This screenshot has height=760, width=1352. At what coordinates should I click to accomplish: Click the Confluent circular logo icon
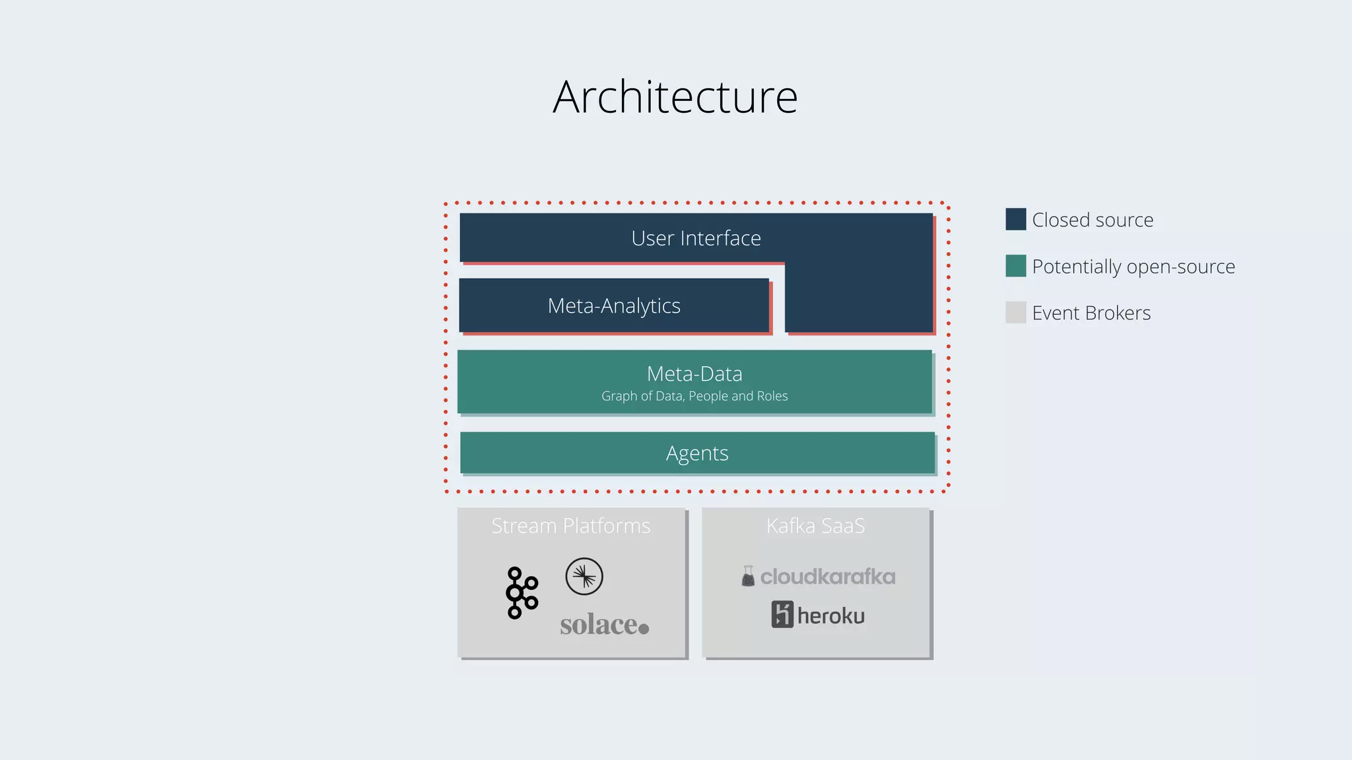pos(584,577)
